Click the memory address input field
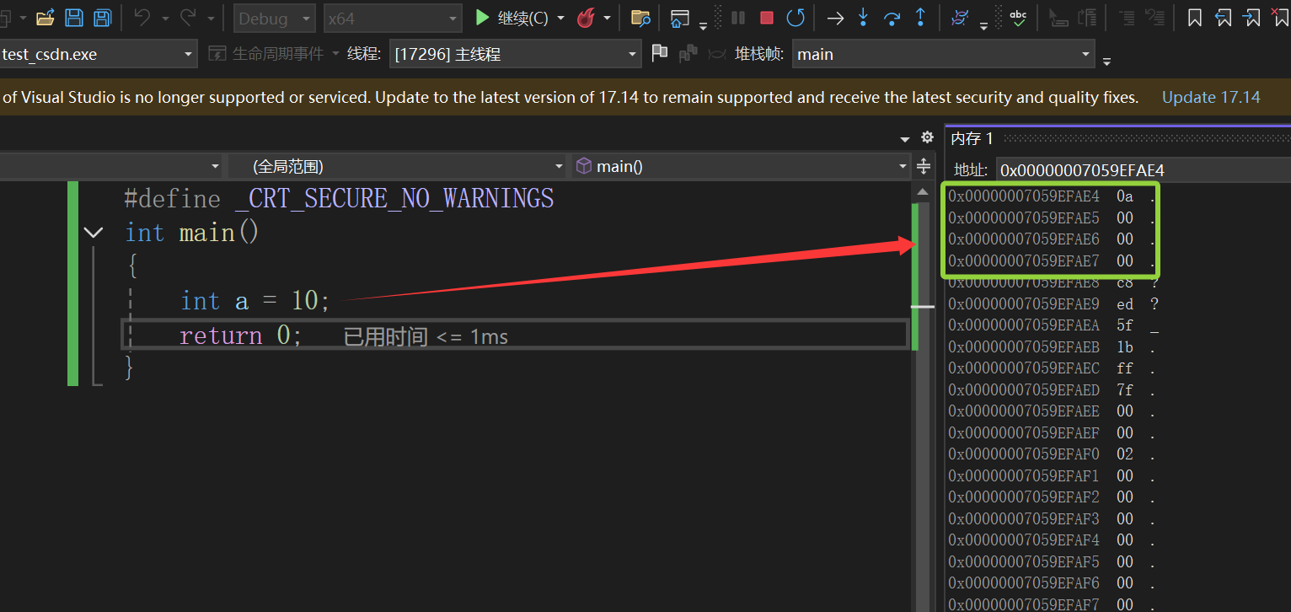The height and width of the screenshot is (612, 1291). pos(1143,170)
